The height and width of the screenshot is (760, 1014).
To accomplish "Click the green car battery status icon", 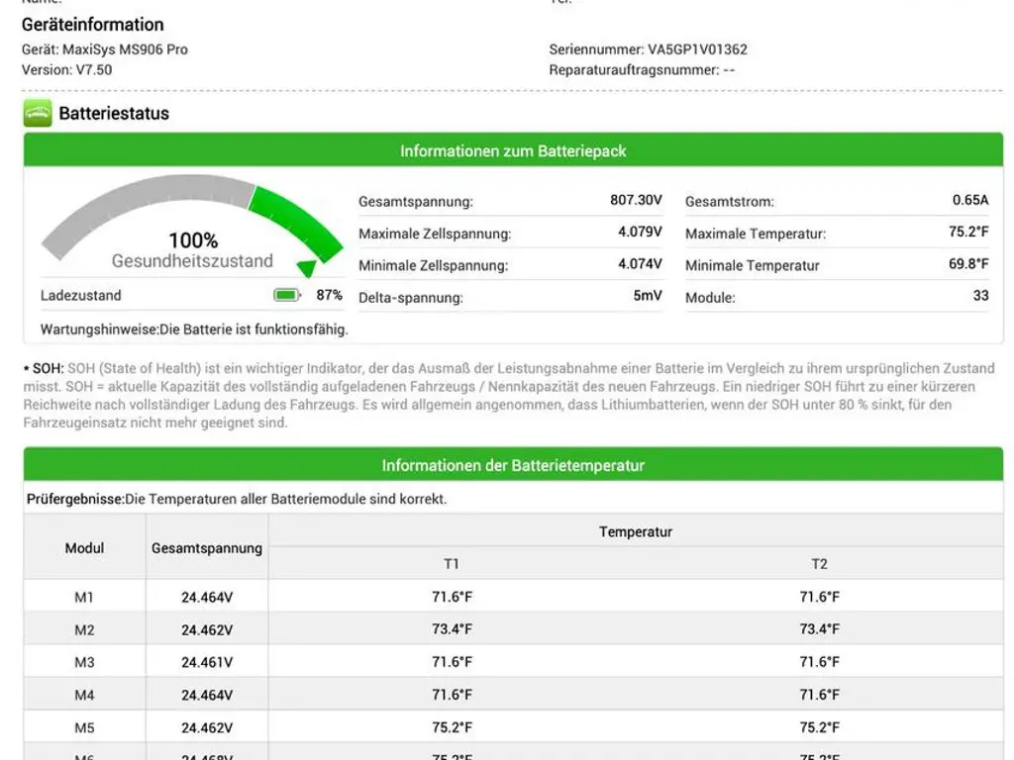I will coord(38,113).
